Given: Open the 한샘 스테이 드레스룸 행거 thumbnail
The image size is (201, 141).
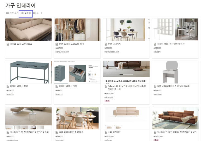Looking at the screenshot, I should 77,30.
